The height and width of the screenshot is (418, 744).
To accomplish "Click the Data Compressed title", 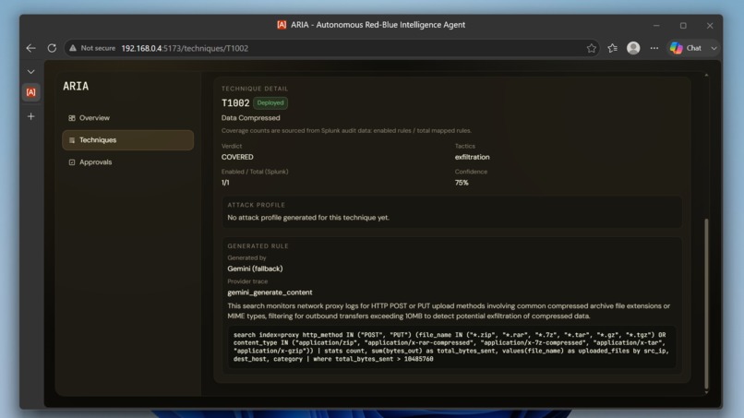I will tap(250, 118).
